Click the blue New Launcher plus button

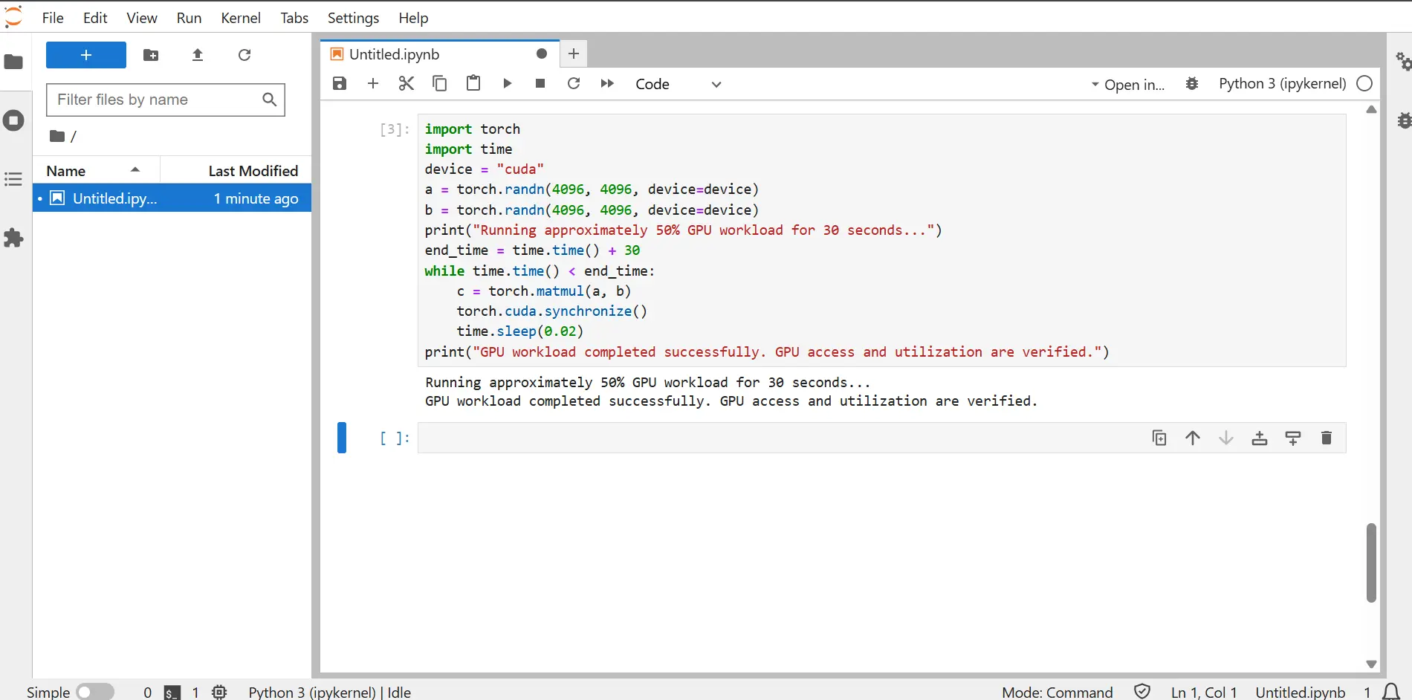click(x=86, y=55)
